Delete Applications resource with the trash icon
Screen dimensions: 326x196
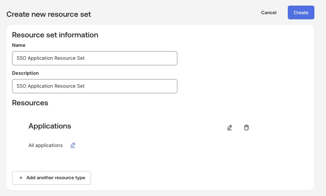coord(246,128)
